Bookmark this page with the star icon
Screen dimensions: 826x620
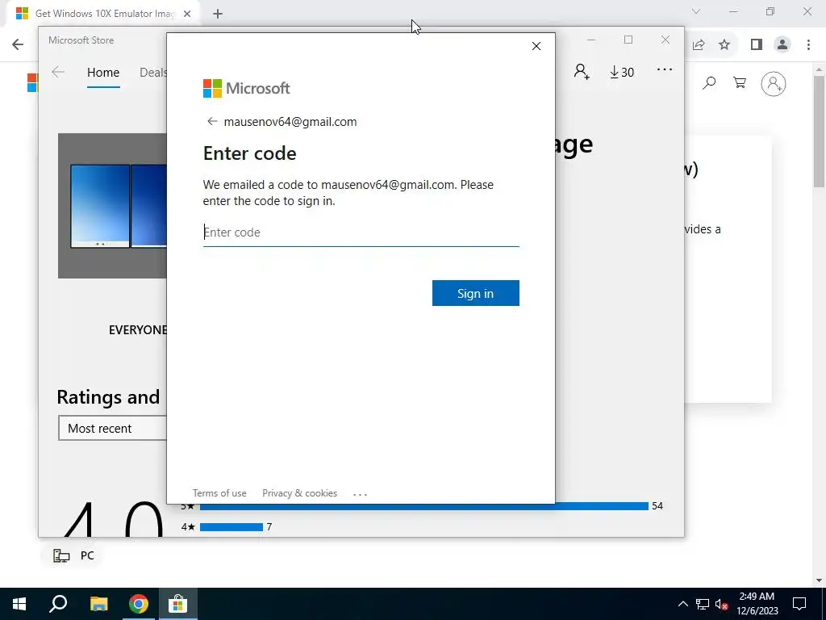tap(724, 45)
